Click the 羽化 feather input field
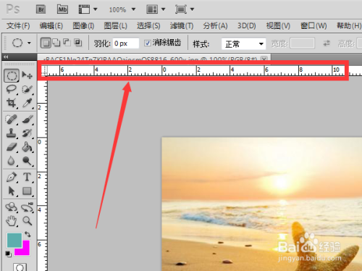 click(126, 43)
